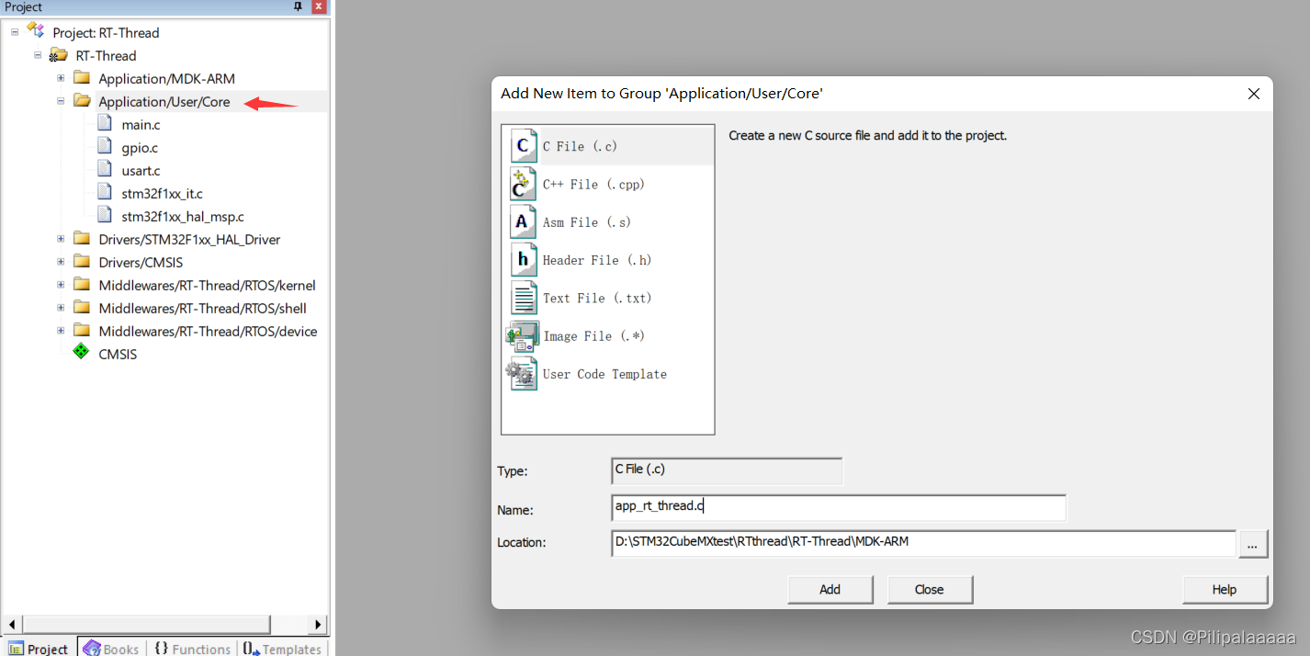1310x656 pixels.
Task: Click the pin icon on Project panel
Action: coord(298,6)
